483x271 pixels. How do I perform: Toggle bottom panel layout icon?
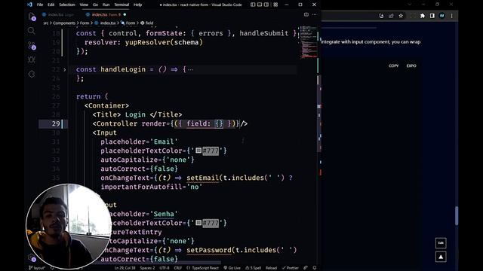[x=260, y=5]
